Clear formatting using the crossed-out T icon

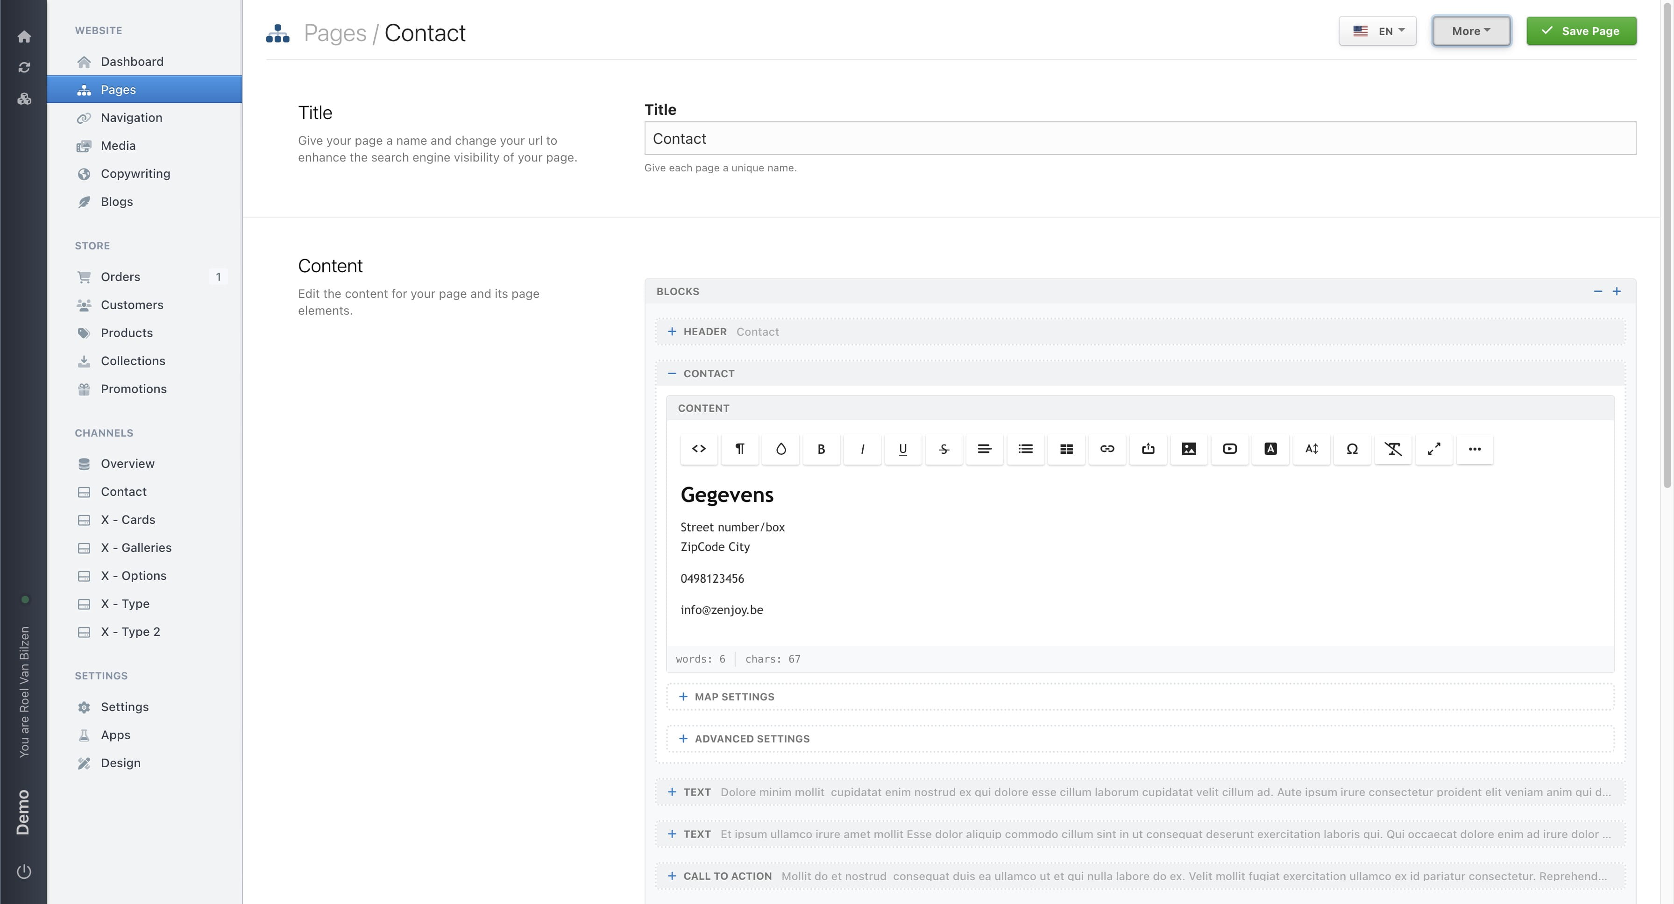coord(1393,449)
